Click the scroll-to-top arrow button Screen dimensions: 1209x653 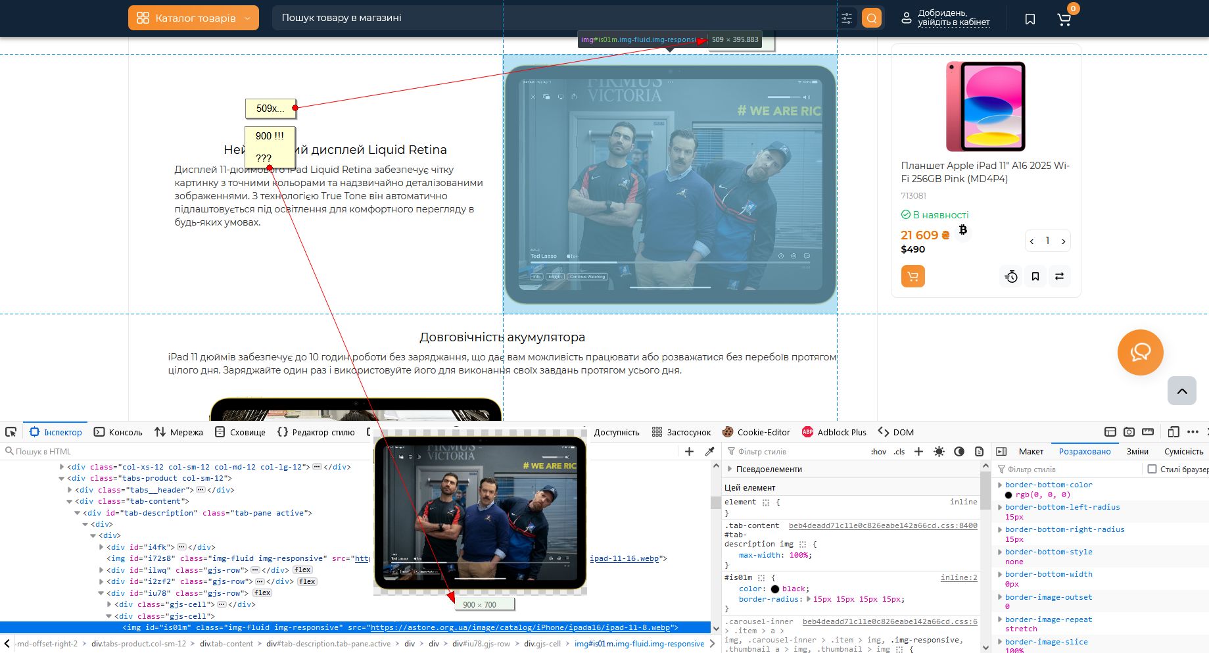point(1181,391)
